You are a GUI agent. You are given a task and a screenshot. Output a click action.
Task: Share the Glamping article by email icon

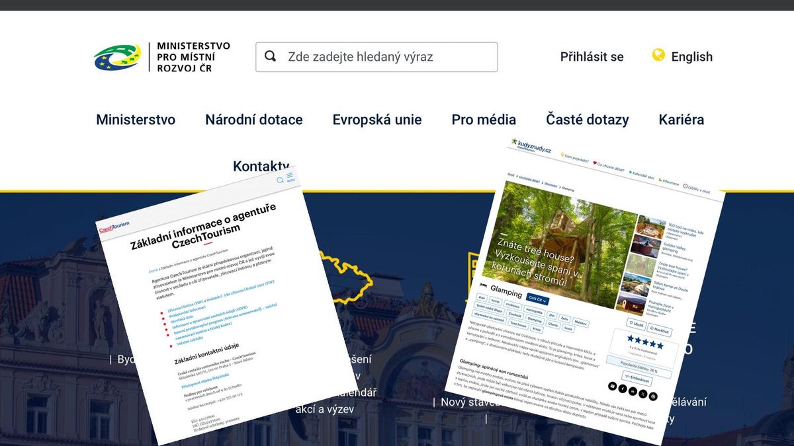(613, 386)
